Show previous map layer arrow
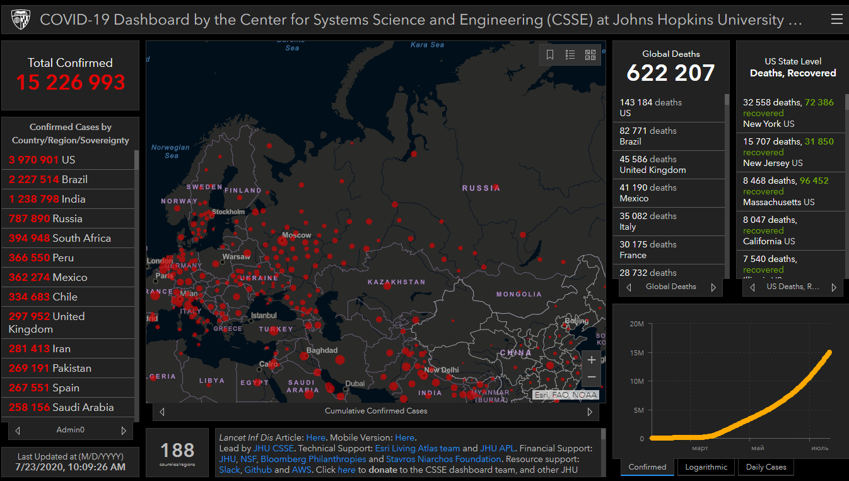Screen dimensions: 849x481 [162, 412]
